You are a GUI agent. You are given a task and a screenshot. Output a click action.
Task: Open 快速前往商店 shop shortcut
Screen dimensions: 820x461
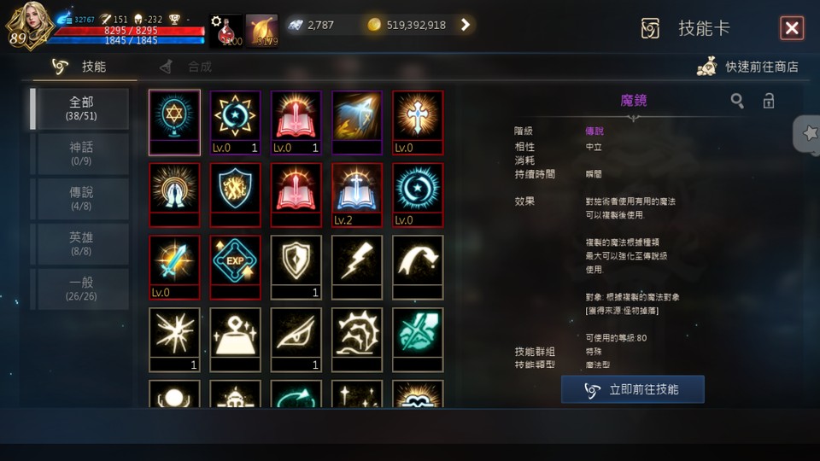pyautogui.click(x=748, y=67)
